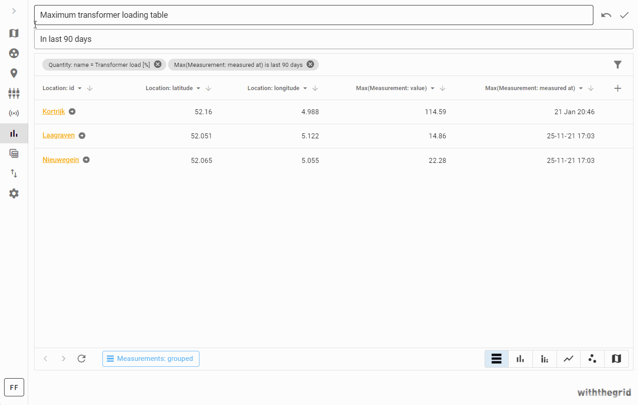Click the Measurements: grouped button
The image size is (638, 405).
[151, 359]
